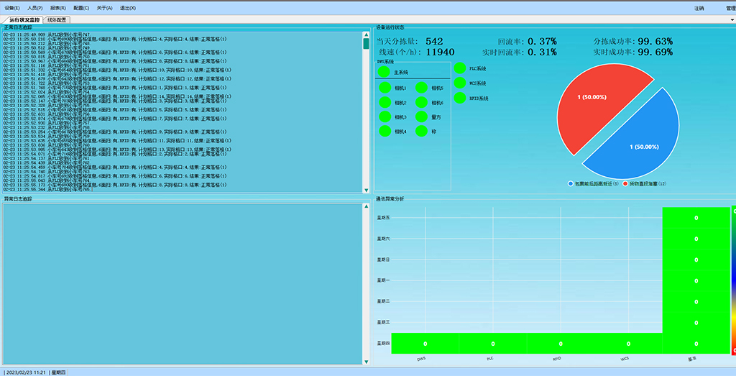
Task: Click the RFID系统 status indicator
Action: 459,98
